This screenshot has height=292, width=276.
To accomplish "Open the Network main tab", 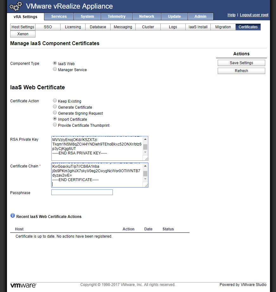I will 146,17.
